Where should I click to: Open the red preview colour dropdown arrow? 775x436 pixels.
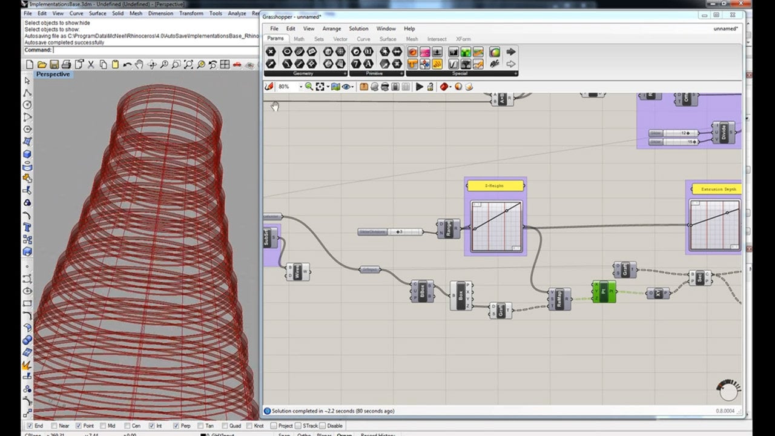pyautogui.click(x=452, y=87)
